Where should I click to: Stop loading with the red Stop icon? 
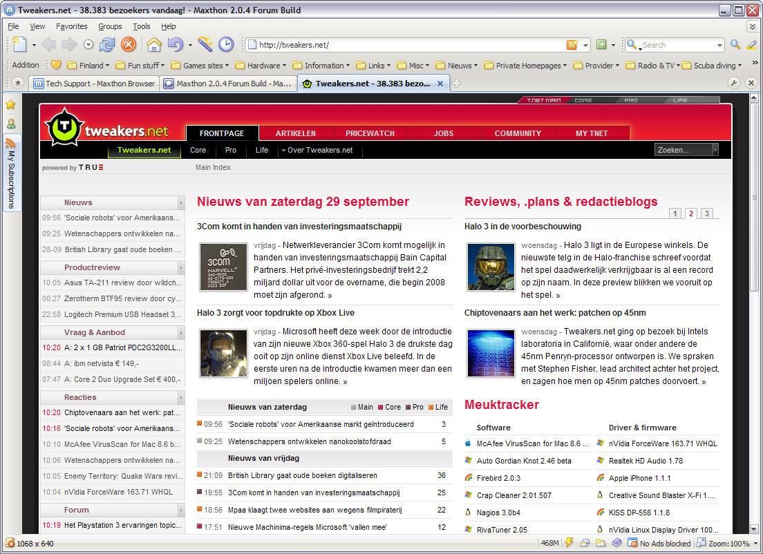coord(129,45)
